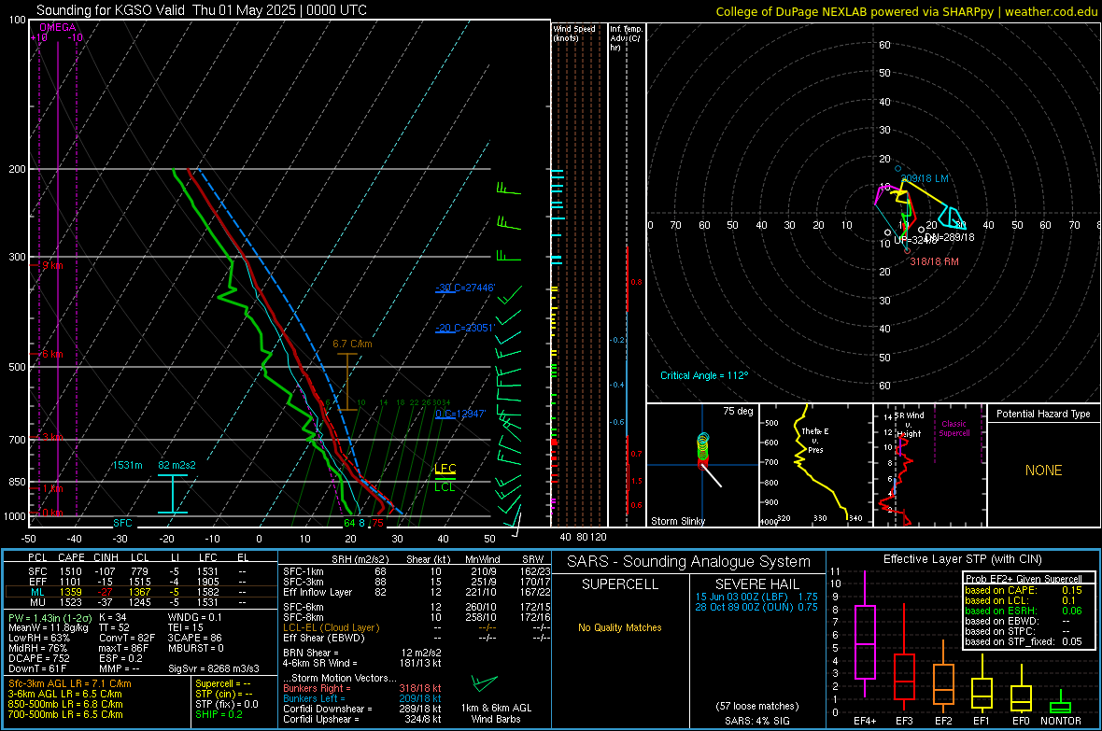Click the 'BRN Shear =' row label
This screenshot has width=1102, height=731.
click(311, 653)
